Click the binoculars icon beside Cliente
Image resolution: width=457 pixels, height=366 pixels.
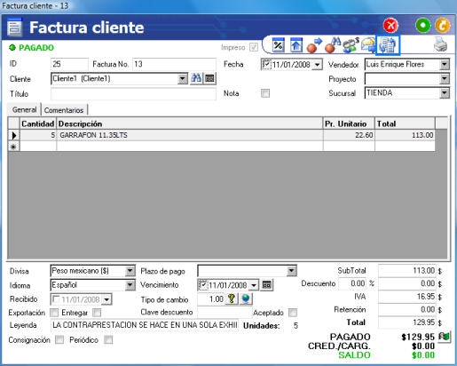[x=196, y=78]
